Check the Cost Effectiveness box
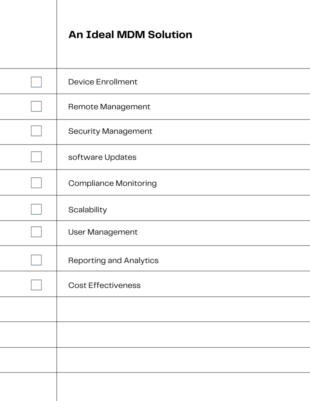Screen dimensions: 310x401 tap(36, 285)
